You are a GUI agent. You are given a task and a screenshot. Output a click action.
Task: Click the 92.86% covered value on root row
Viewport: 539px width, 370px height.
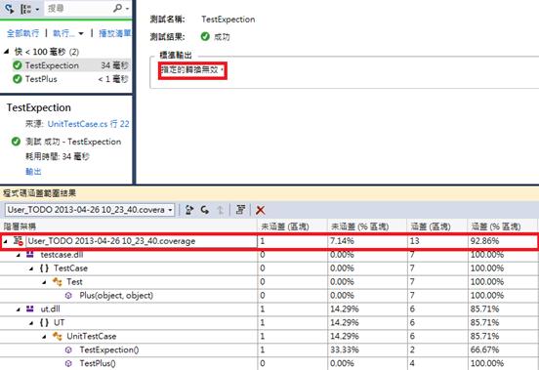484,241
